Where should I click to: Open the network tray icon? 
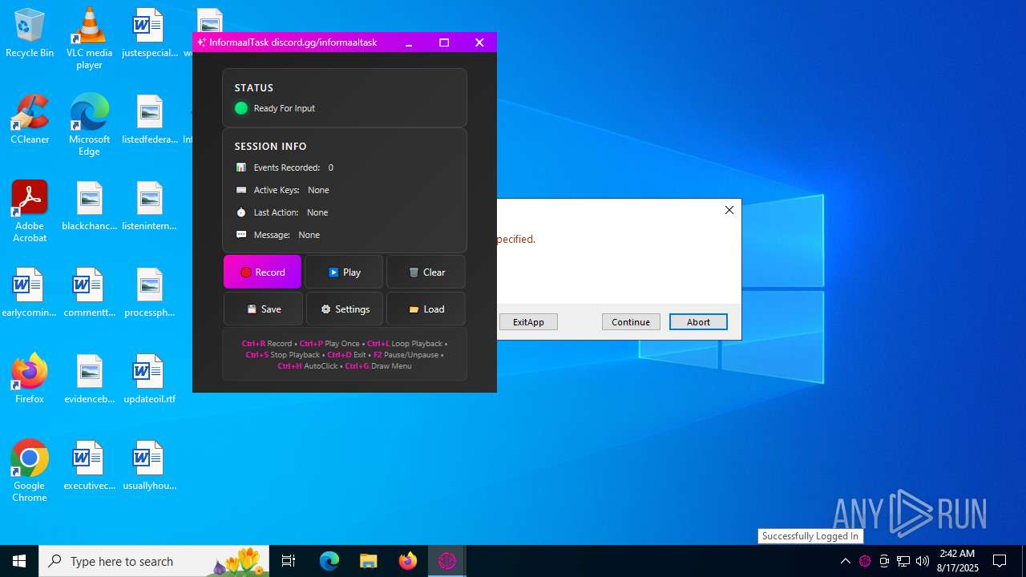[x=903, y=561]
